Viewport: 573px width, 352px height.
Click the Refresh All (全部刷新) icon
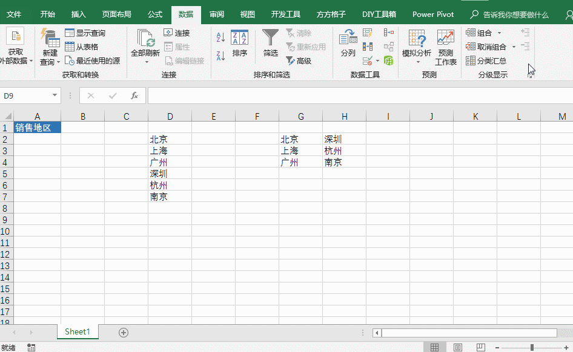coord(145,37)
